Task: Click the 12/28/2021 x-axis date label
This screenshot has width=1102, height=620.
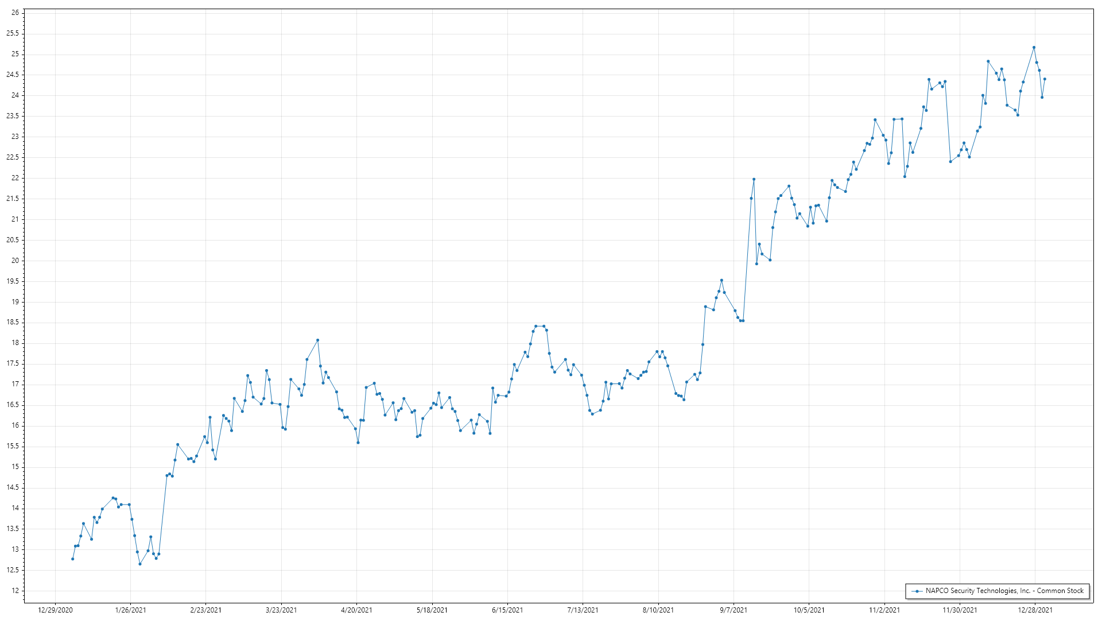Action: pyautogui.click(x=1035, y=610)
